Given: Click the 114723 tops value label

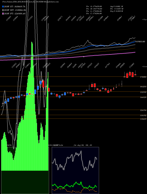Looking at the screenshot, I should [x=30, y=19].
